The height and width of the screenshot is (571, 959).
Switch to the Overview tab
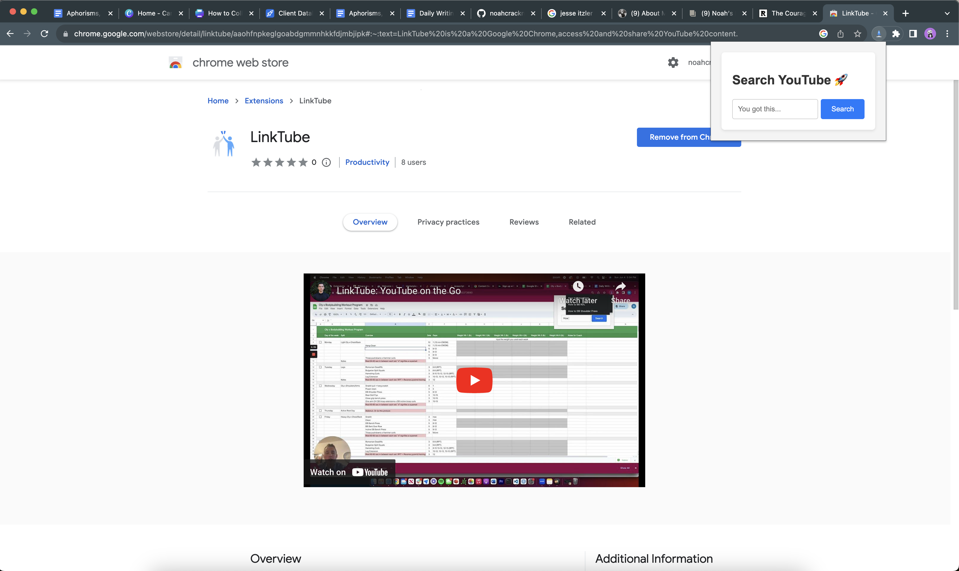click(x=370, y=222)
